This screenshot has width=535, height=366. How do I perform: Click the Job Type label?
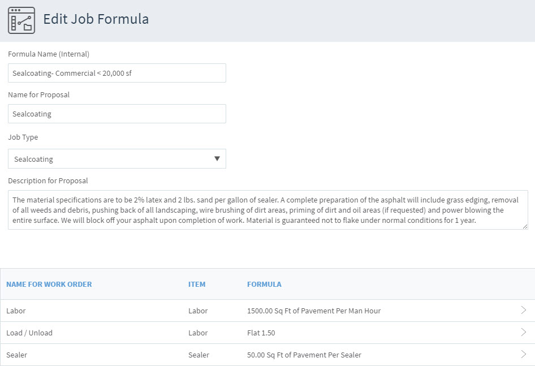point(23,137)
